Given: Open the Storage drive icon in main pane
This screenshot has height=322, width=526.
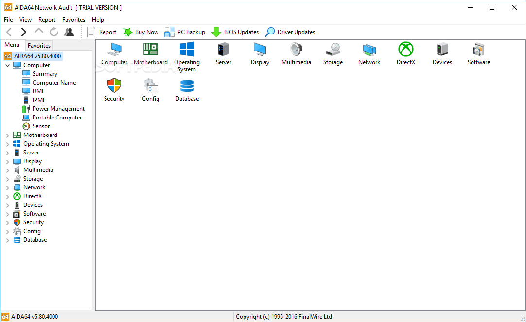Looking at the screenshot, I should (x=333, y=49).
